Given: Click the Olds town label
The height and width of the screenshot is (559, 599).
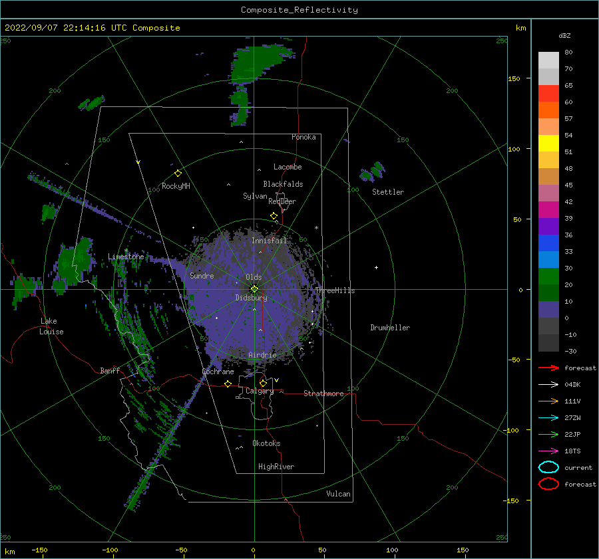Looking at the screenshot, I should point(254,277).
